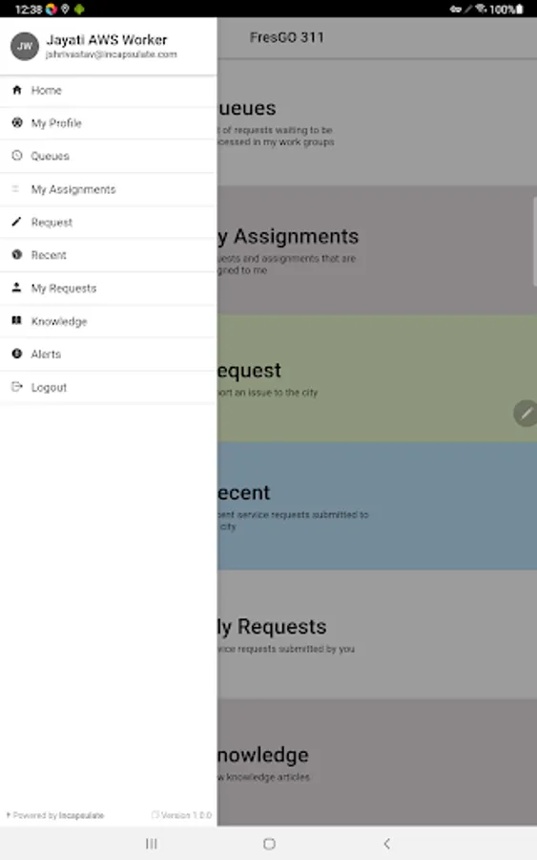
Task: Tap FresGO 311 header title
Action: 287,37
